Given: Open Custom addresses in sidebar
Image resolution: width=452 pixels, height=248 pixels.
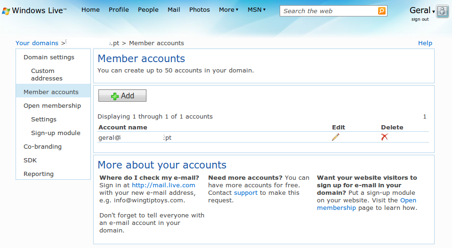Looking at the screenshot, I should coord(47,75).
